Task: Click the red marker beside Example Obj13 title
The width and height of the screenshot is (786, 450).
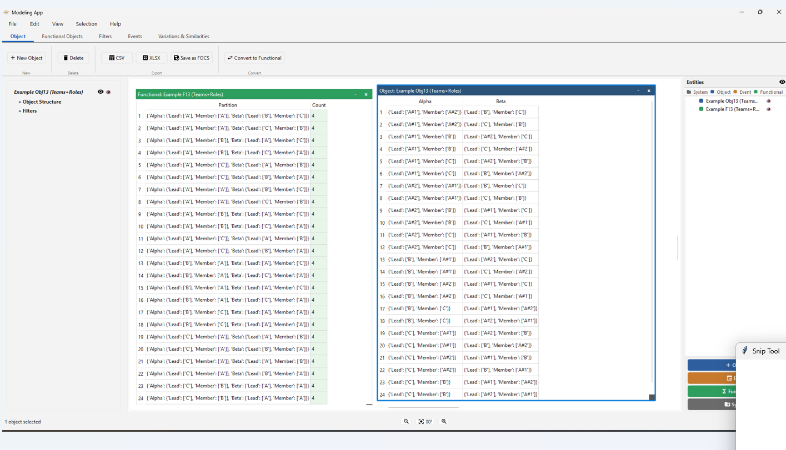Action: pyautogui.click(x=108, y=92)
